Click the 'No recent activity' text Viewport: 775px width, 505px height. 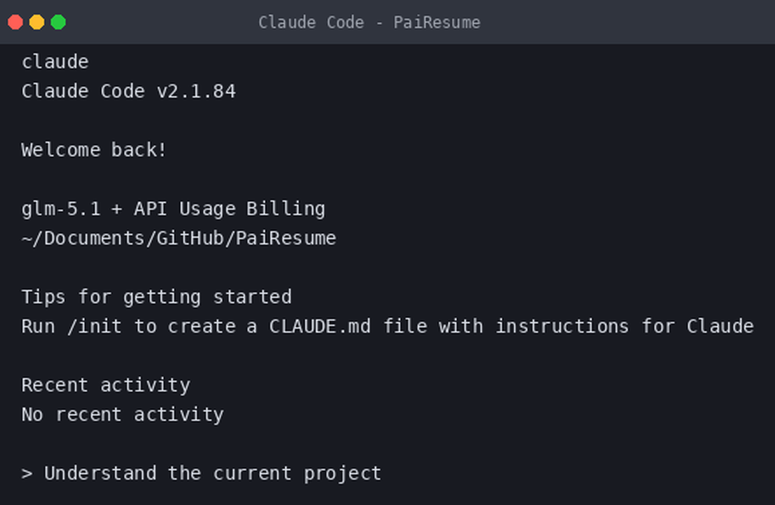click(122, 415)
